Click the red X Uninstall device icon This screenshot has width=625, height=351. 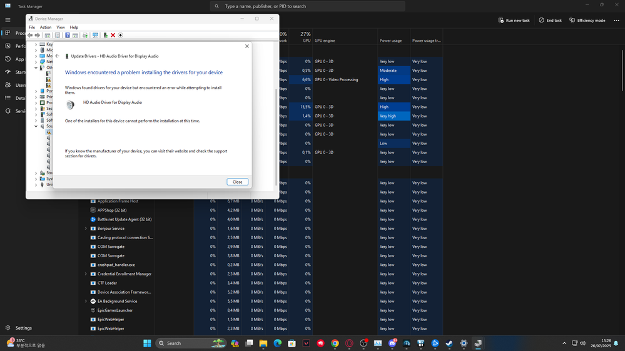click(x=113, y=36)
